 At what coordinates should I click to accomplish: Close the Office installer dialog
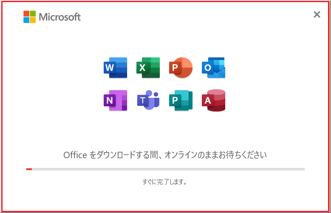pos(317,14)
